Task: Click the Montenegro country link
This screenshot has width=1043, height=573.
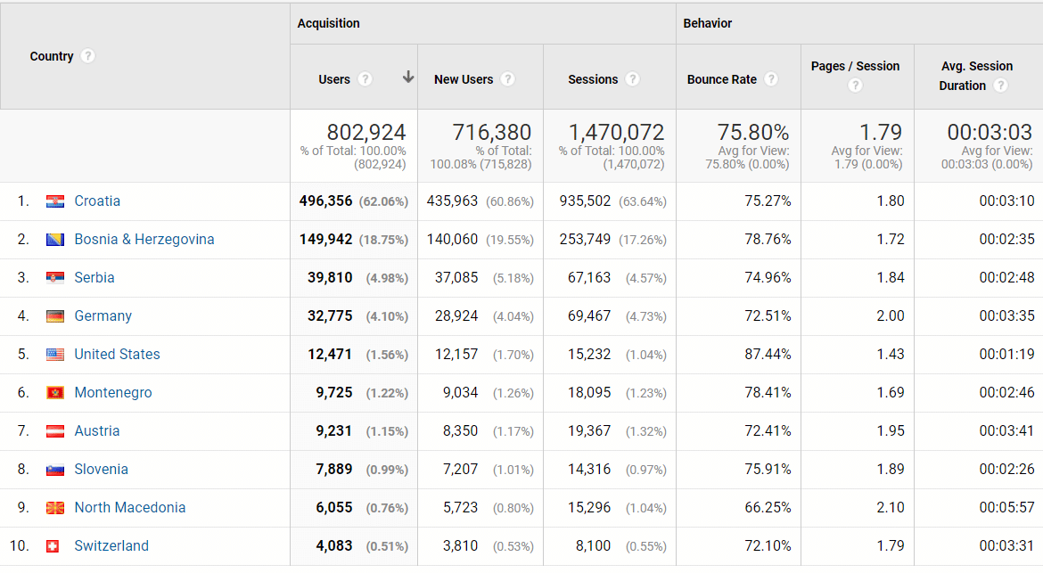Action: (112, 393)
